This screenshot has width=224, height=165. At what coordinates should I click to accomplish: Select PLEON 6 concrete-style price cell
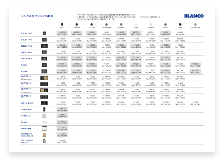(x=196, y=65)
